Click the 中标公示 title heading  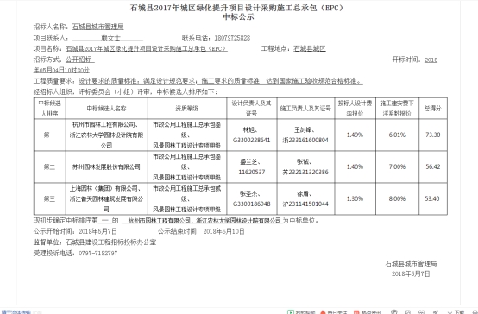[x=238, y=16]
